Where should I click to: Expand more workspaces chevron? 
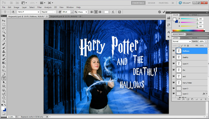click(x=173, y=3)
